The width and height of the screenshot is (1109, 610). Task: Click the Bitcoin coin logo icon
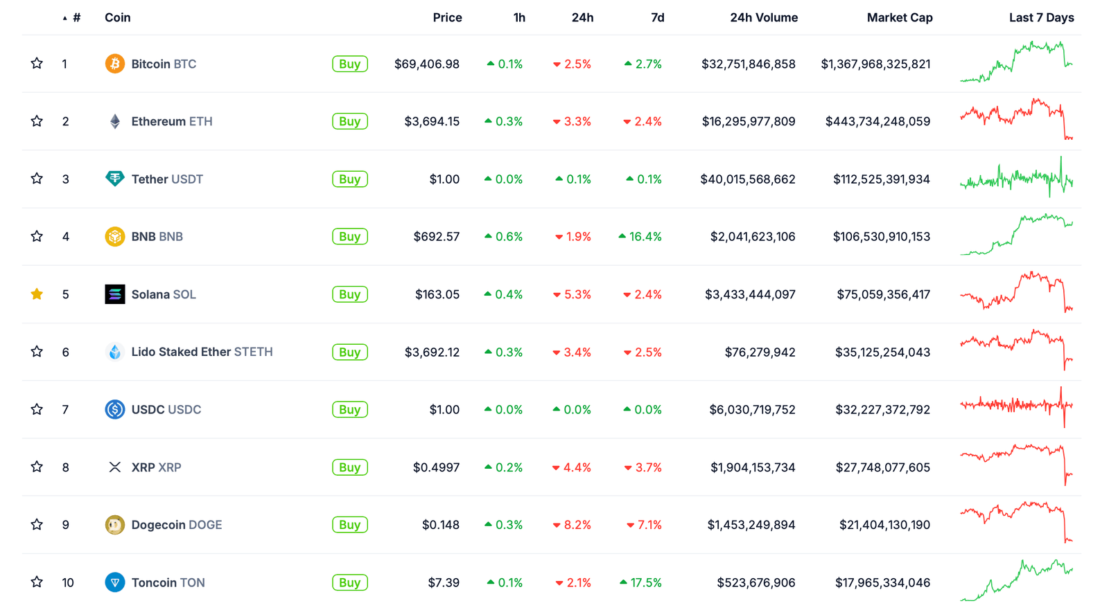114,64
